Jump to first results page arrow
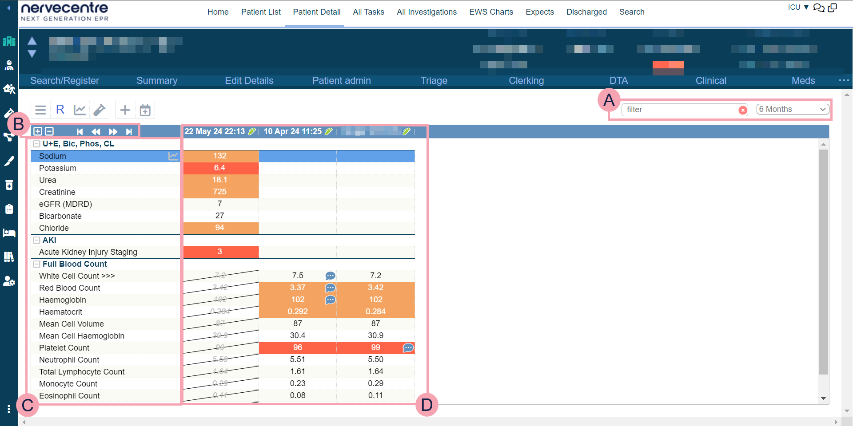 [x=80, y=131]
